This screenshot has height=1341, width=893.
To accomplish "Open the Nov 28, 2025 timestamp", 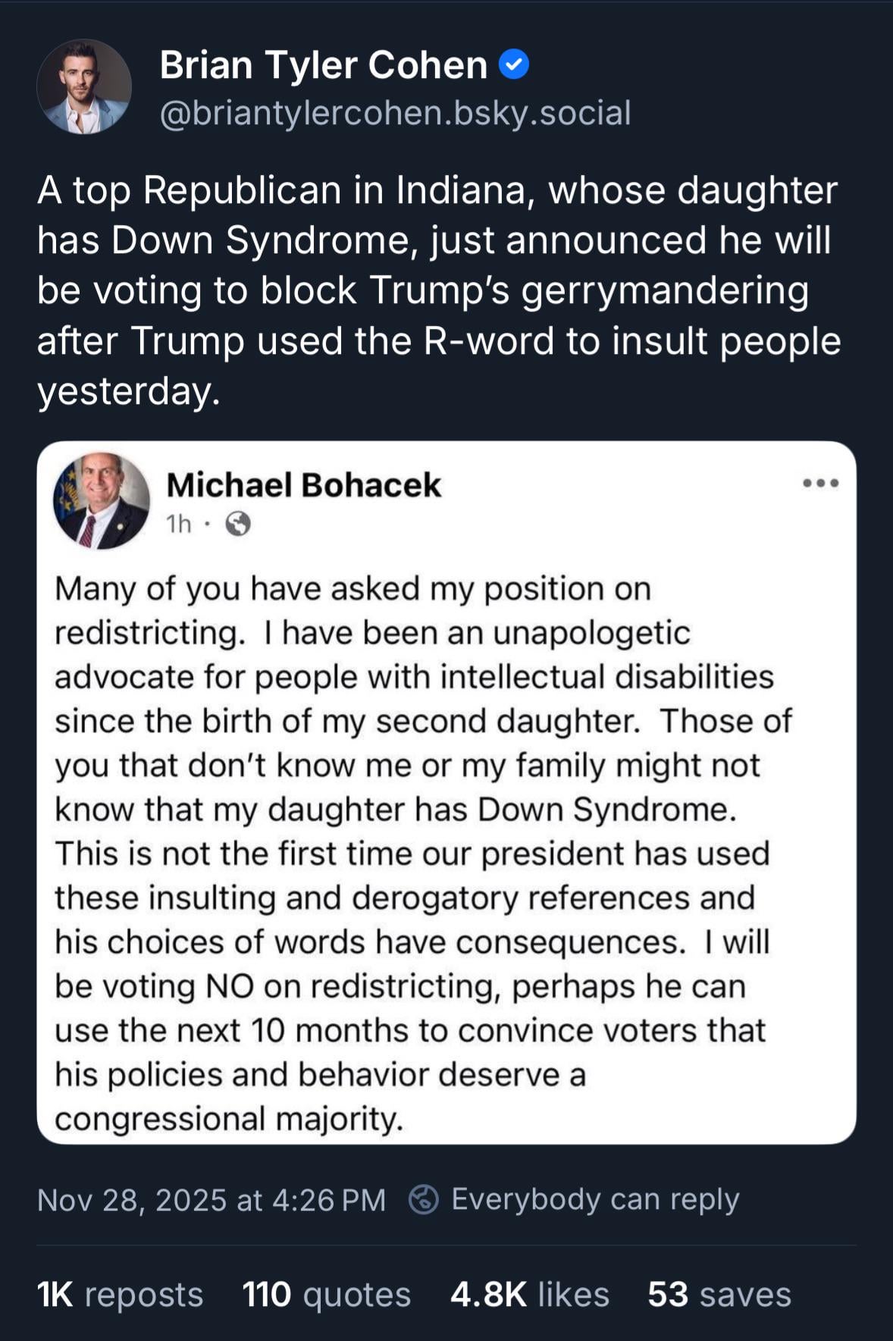I will coord(211,1200).
